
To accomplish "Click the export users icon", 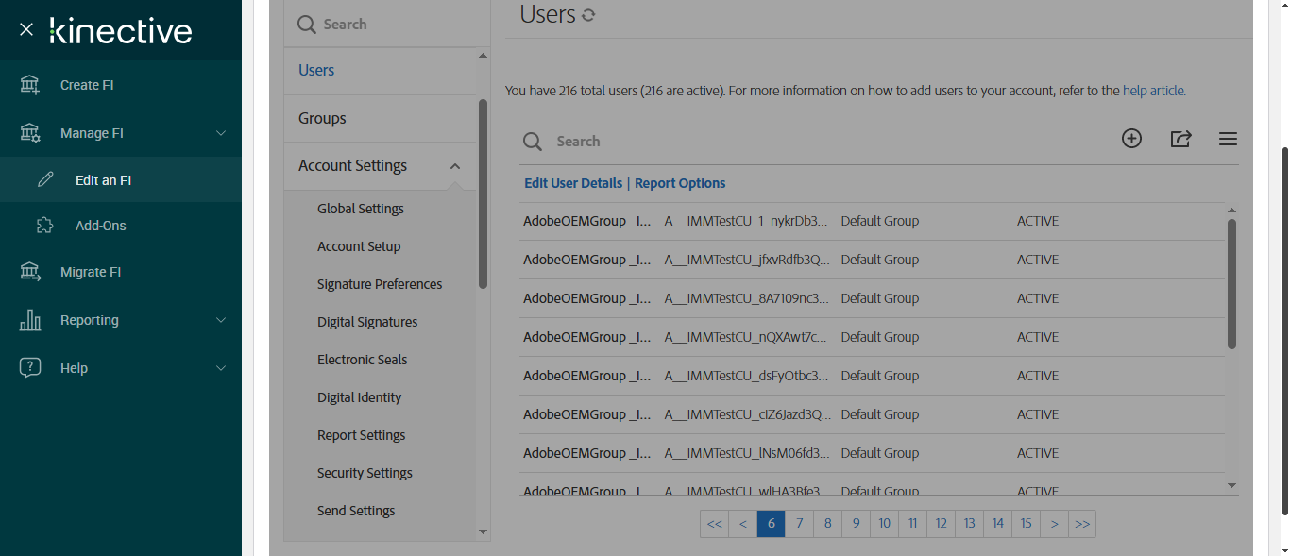I will point(1180,139).
